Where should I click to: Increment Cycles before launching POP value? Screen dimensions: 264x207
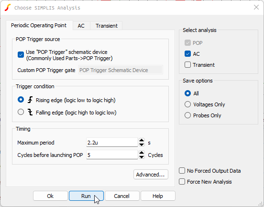[142, 153]
